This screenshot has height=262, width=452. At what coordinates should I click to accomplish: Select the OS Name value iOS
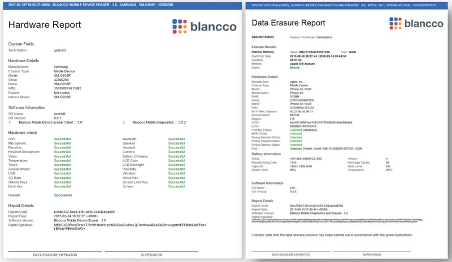tap(292, 188)
